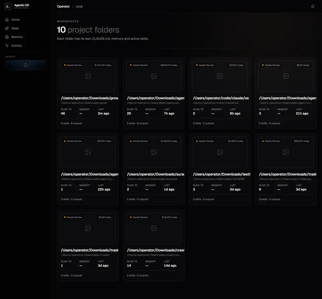Click Needs Review badge on trade1 card
Screen dimensions: 322x299
click(x=73, y=217)
